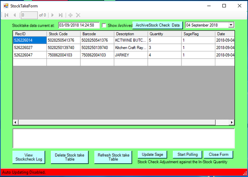Open the 04 September 2018 date dropdown
Screen dimensions: 248x177
click(x=231, y=25)
